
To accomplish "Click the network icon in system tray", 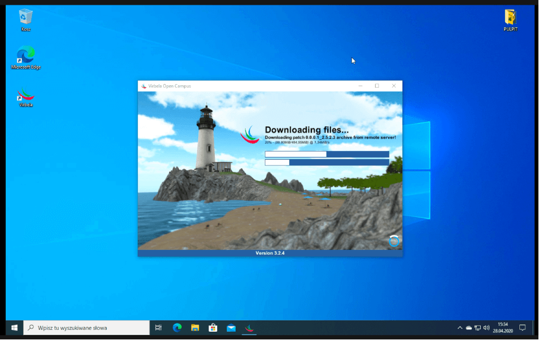I will tap(478, 328).
